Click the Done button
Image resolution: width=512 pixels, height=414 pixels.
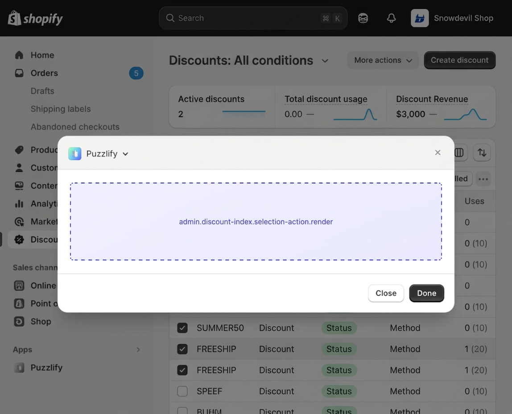[426, 293]
